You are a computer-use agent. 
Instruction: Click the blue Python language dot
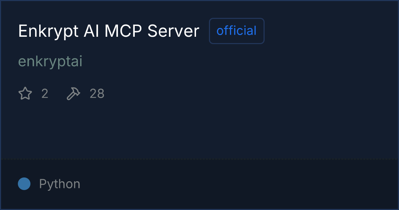24,184
